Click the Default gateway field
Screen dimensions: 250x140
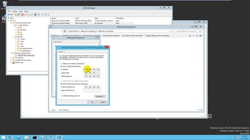[x=92, y=76]
